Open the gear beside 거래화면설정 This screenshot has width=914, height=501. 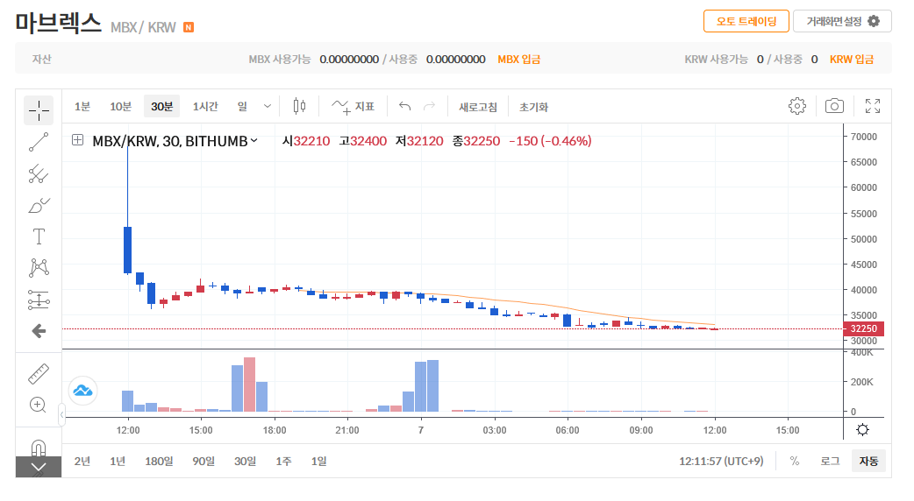tap(873, 21)
